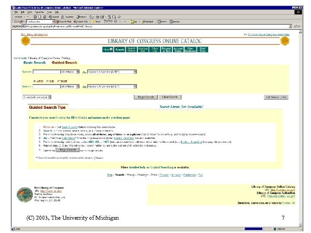Click the Titles List catalog button

pos(155,49)
